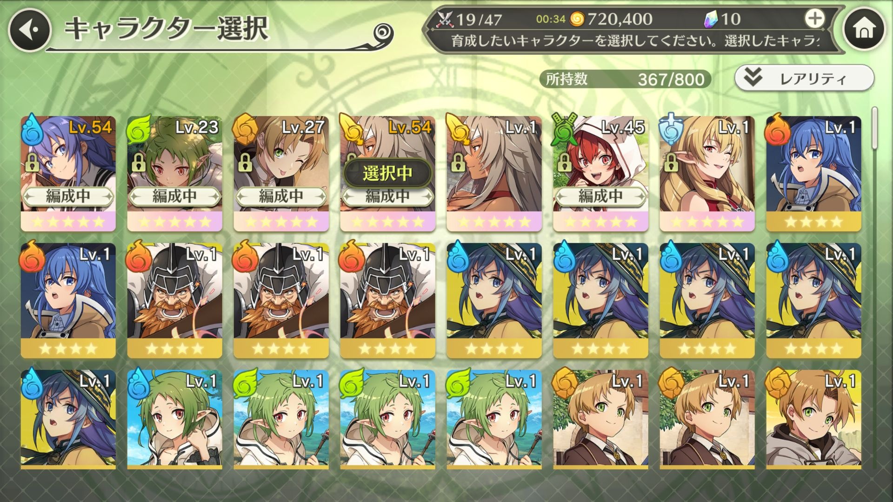
Task: Toggle lock on Lv.45 red-haired character
Action: pos(564,163)
